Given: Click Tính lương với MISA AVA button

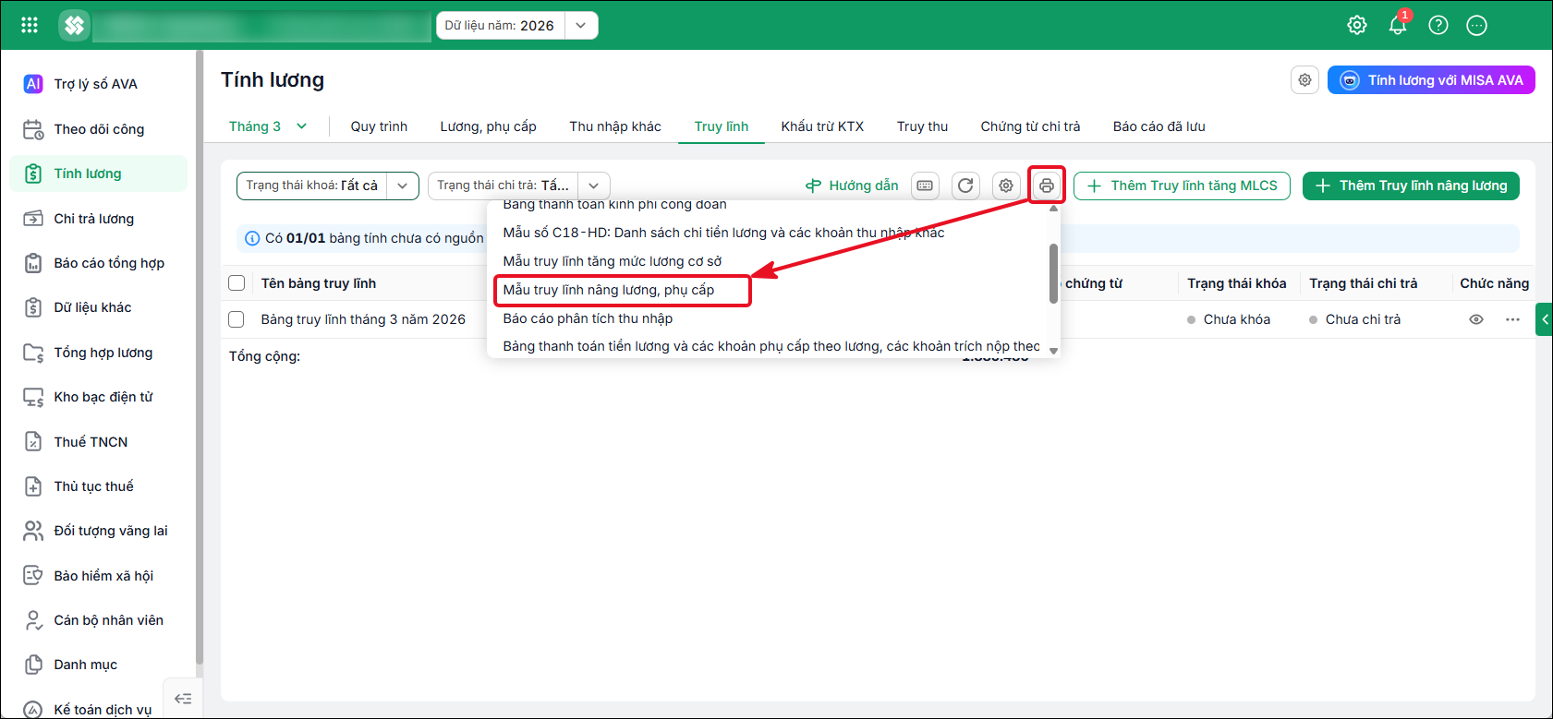Looking at the screenshot, I should tap(1431, 80).
